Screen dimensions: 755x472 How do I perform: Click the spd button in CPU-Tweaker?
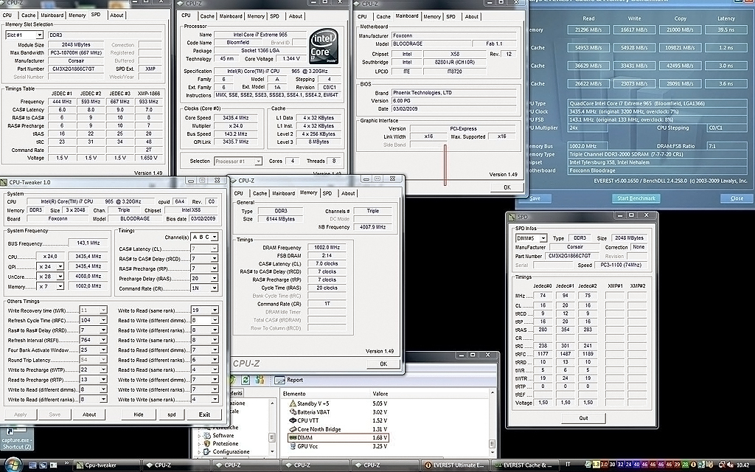[171, 414]
